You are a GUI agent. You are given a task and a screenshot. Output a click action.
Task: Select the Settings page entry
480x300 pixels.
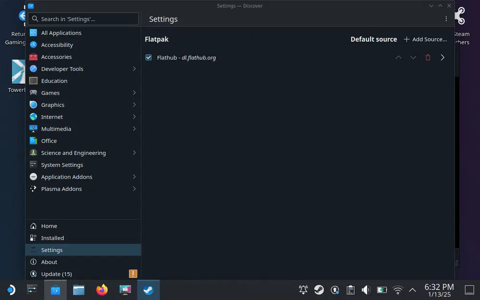pyautogui.click(x=83, y=250)
